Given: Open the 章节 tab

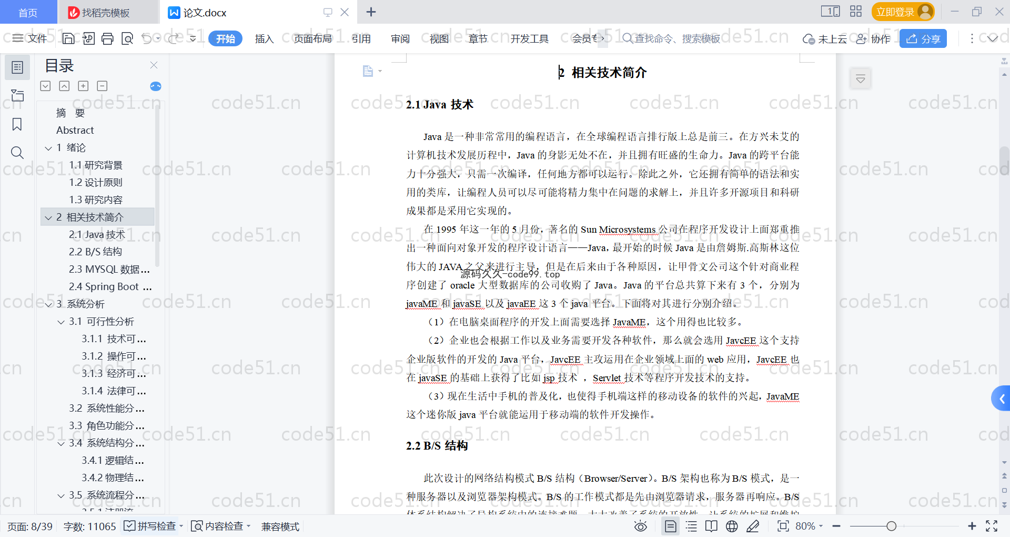Looking at the screenshot, I should (478, 38).
